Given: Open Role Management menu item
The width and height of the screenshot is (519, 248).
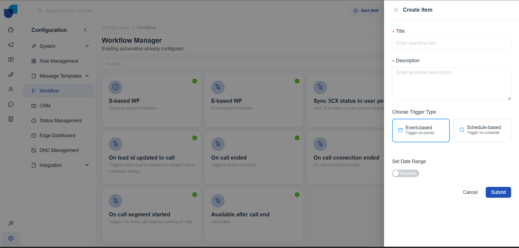Looking at the screenshot, I should (59, 61).
